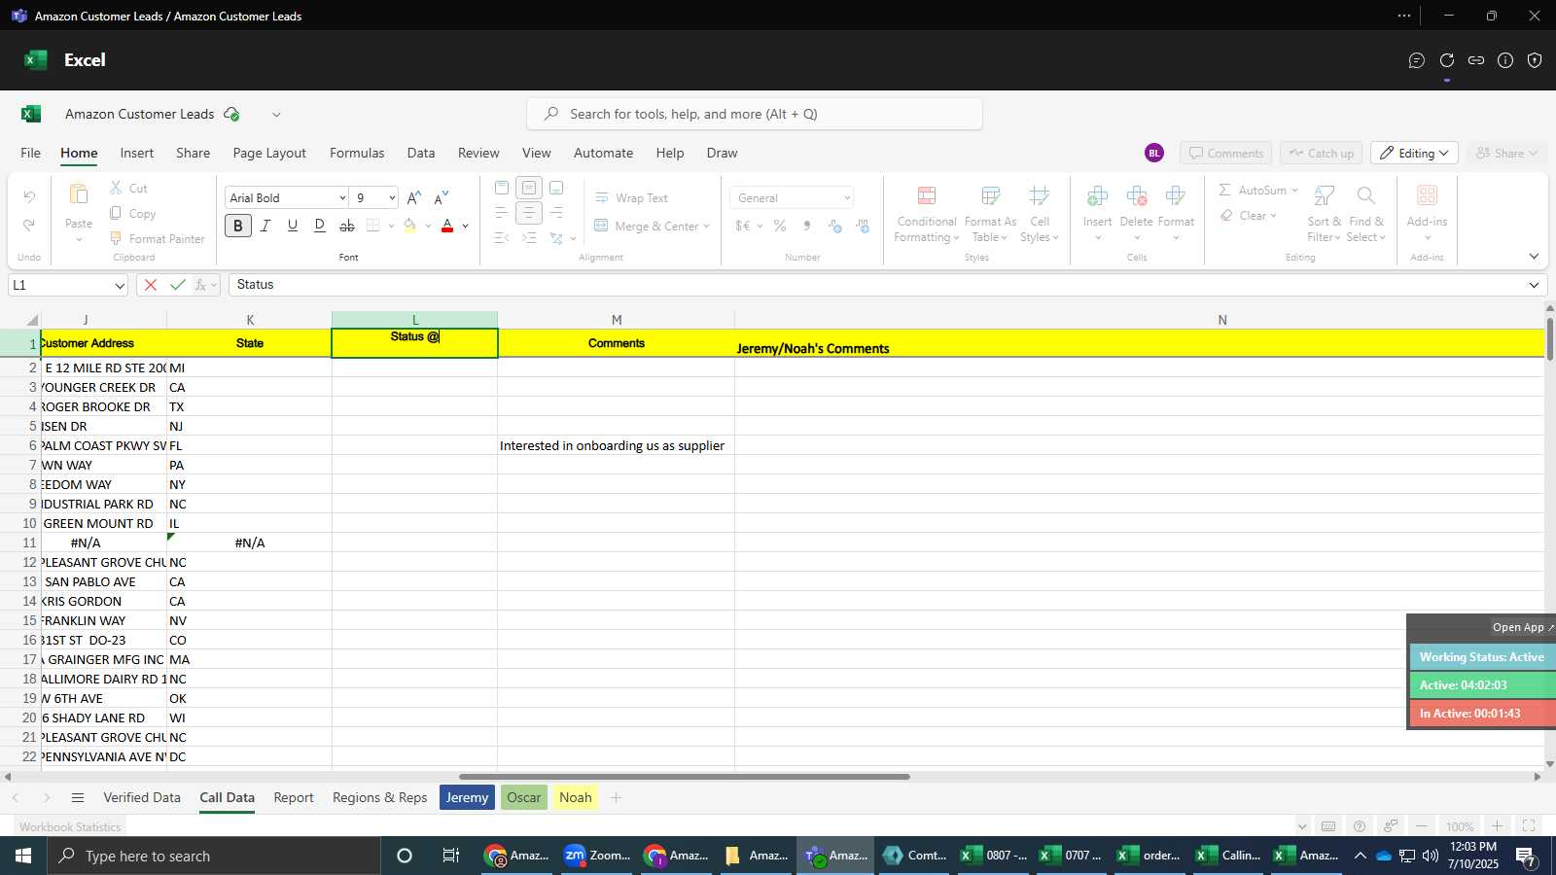Open Jeremy sheet tab

(467, 798)
